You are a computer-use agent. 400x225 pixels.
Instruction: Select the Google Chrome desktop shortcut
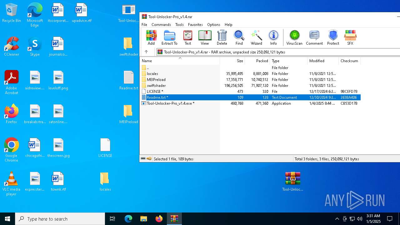(12, 150)
